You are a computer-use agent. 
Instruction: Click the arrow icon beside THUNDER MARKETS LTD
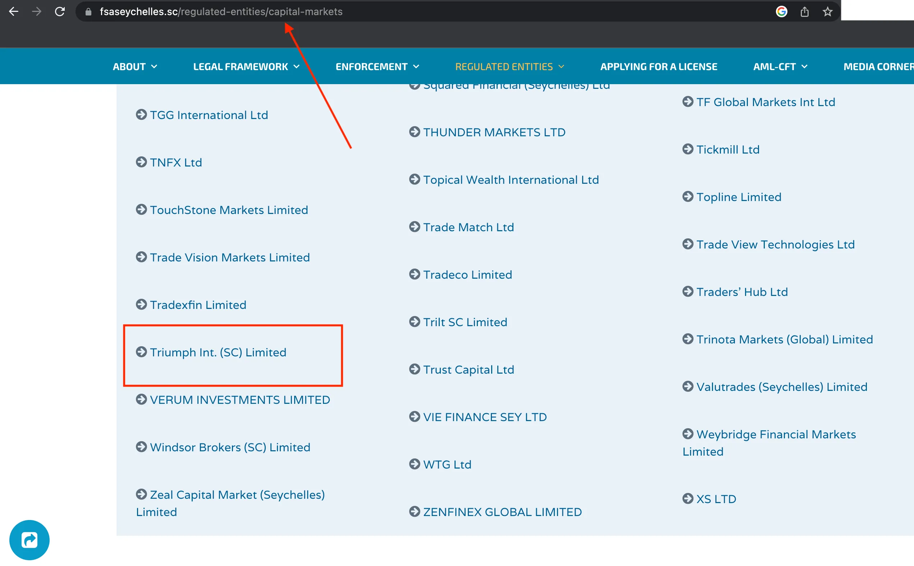click(x=414, y=132)
